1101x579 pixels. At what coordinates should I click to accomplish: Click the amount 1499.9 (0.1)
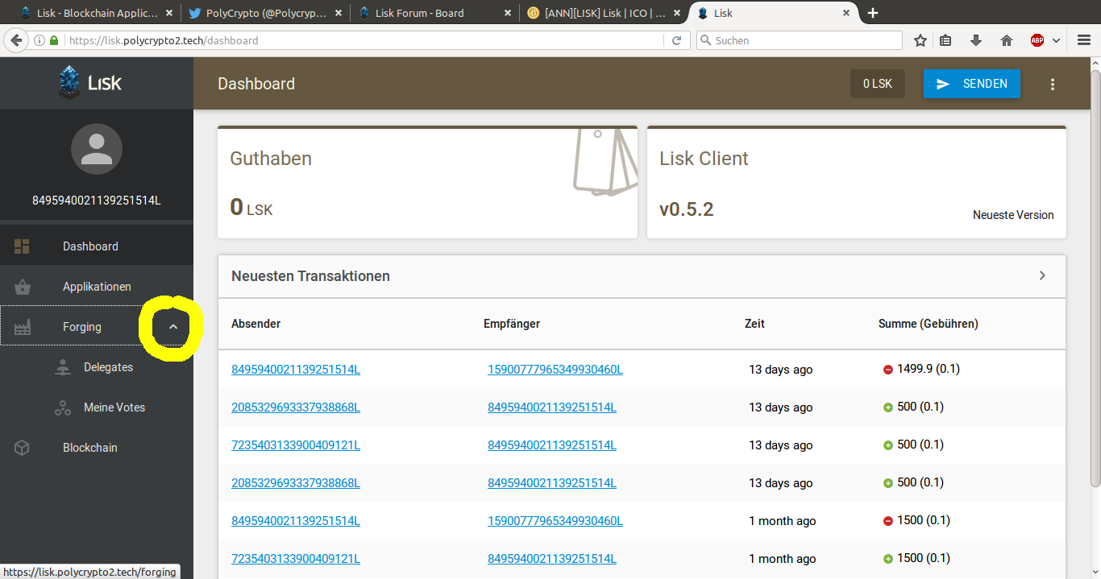[x=929, y=369]
